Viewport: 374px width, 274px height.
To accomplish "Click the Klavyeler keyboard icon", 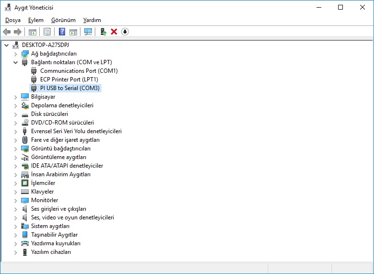I will point(25,192).
